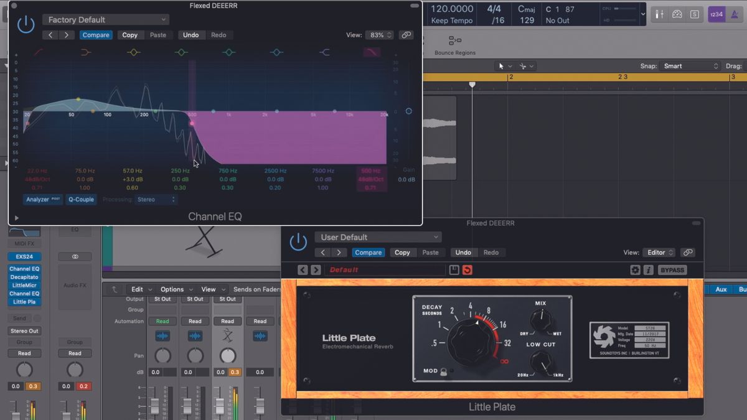Click the EXS24 instrument slot
The image size is (747, 420).
click(x=24, y=256)
